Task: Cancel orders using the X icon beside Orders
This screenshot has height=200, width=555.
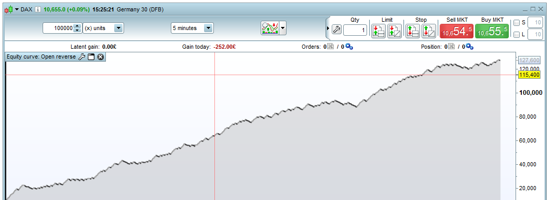Action: (x=331, y=46)
